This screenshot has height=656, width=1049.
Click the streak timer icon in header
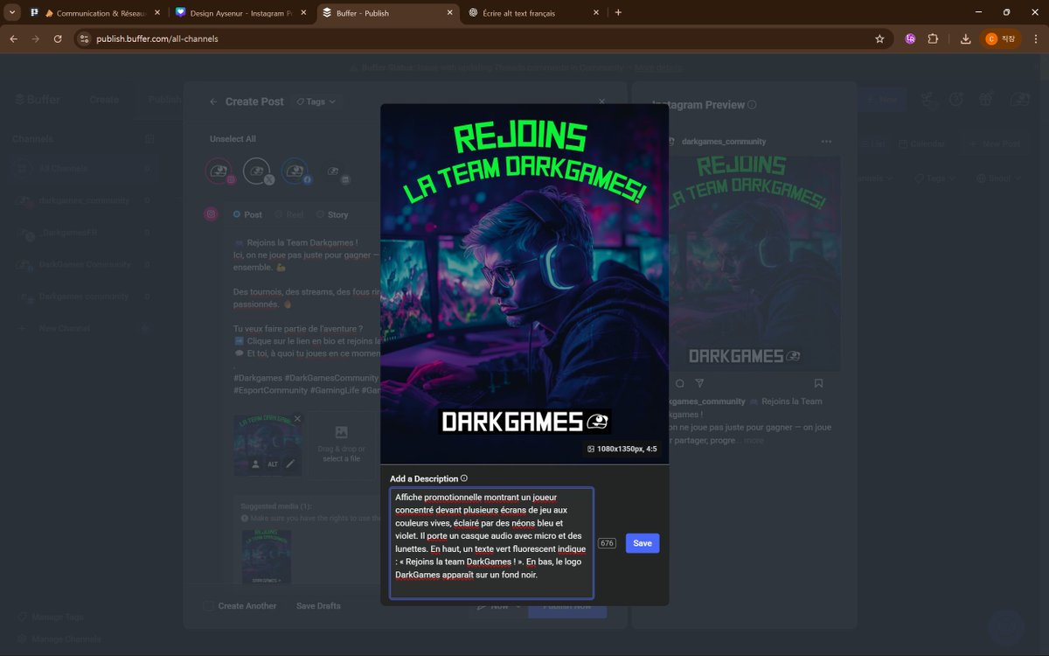[x=956, y=100]
